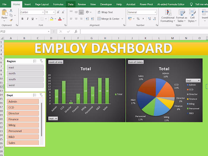The image size is (208, 156).
Task: Click the Copy icon in Clipboard
Action: click(x=11, y=15)
